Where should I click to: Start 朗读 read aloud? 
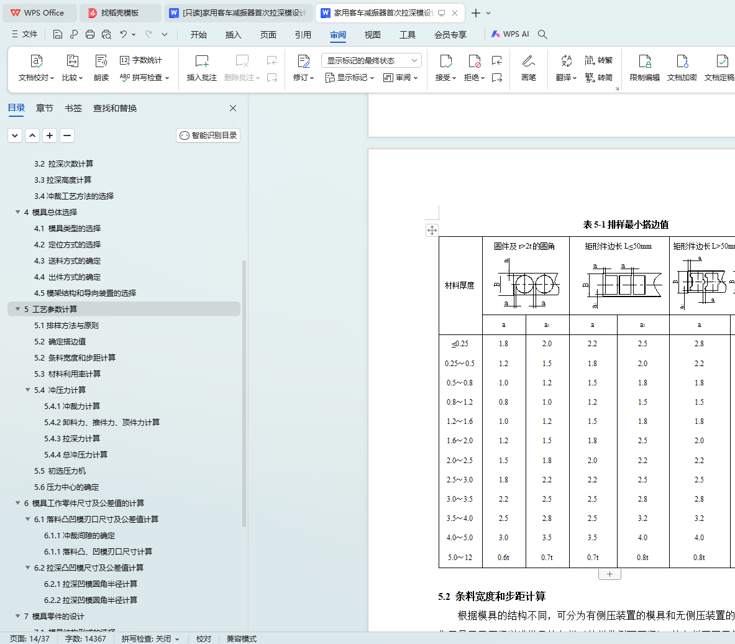(x=101, y=68)
